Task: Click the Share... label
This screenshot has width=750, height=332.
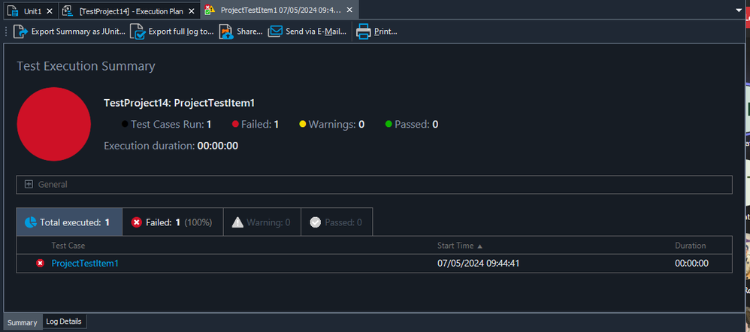Action: pyautogui.click(x=249, y=32)
